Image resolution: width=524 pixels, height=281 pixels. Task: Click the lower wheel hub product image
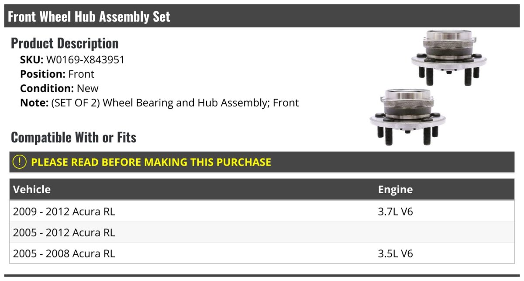(x=407, y=117)
